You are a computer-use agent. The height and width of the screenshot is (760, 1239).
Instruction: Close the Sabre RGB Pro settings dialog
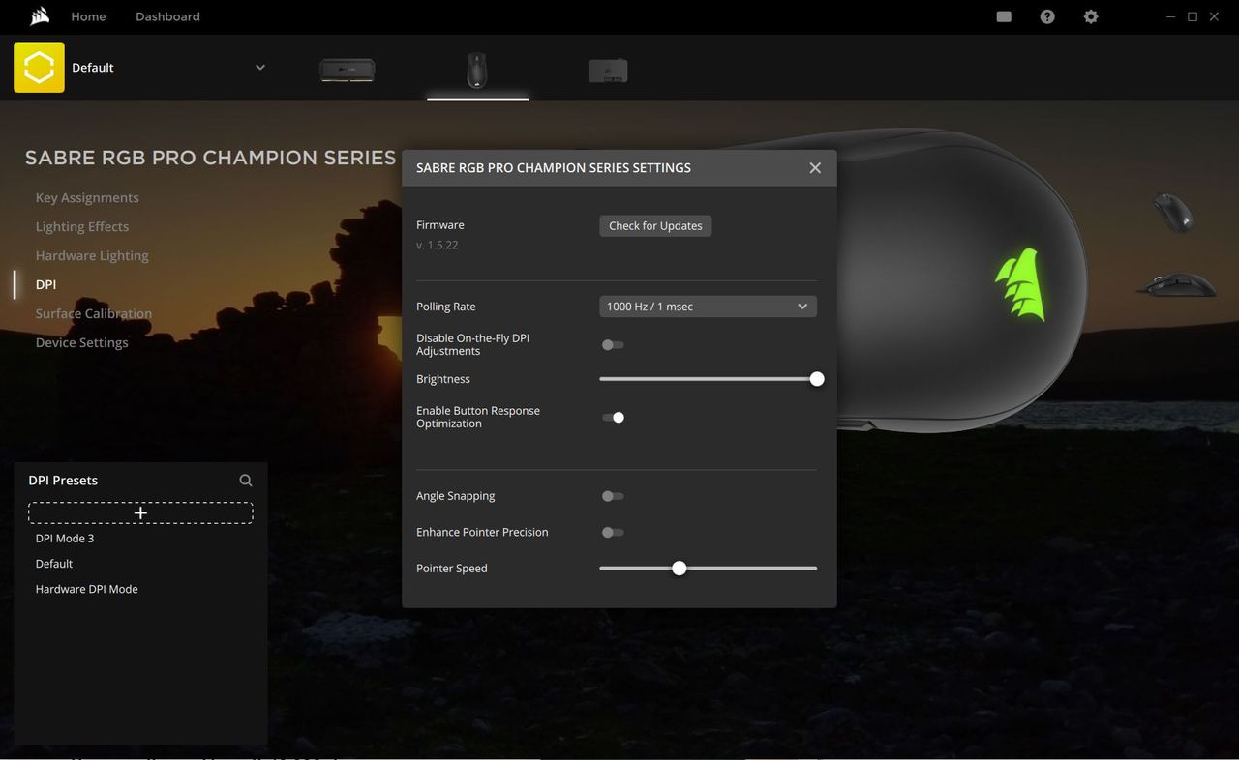[x=815, y=168]
